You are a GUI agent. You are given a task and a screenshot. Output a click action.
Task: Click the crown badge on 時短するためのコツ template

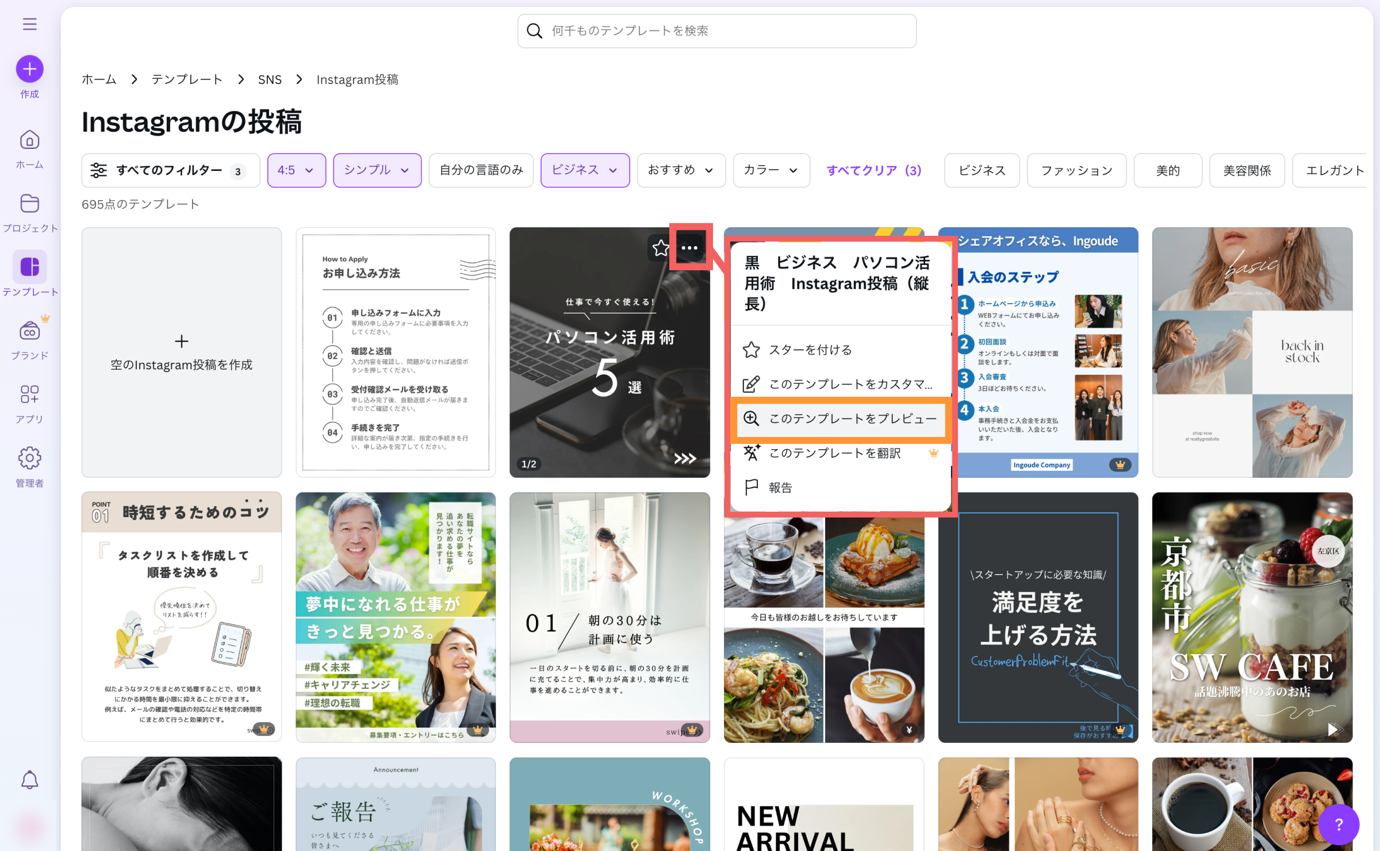point(263,729)
